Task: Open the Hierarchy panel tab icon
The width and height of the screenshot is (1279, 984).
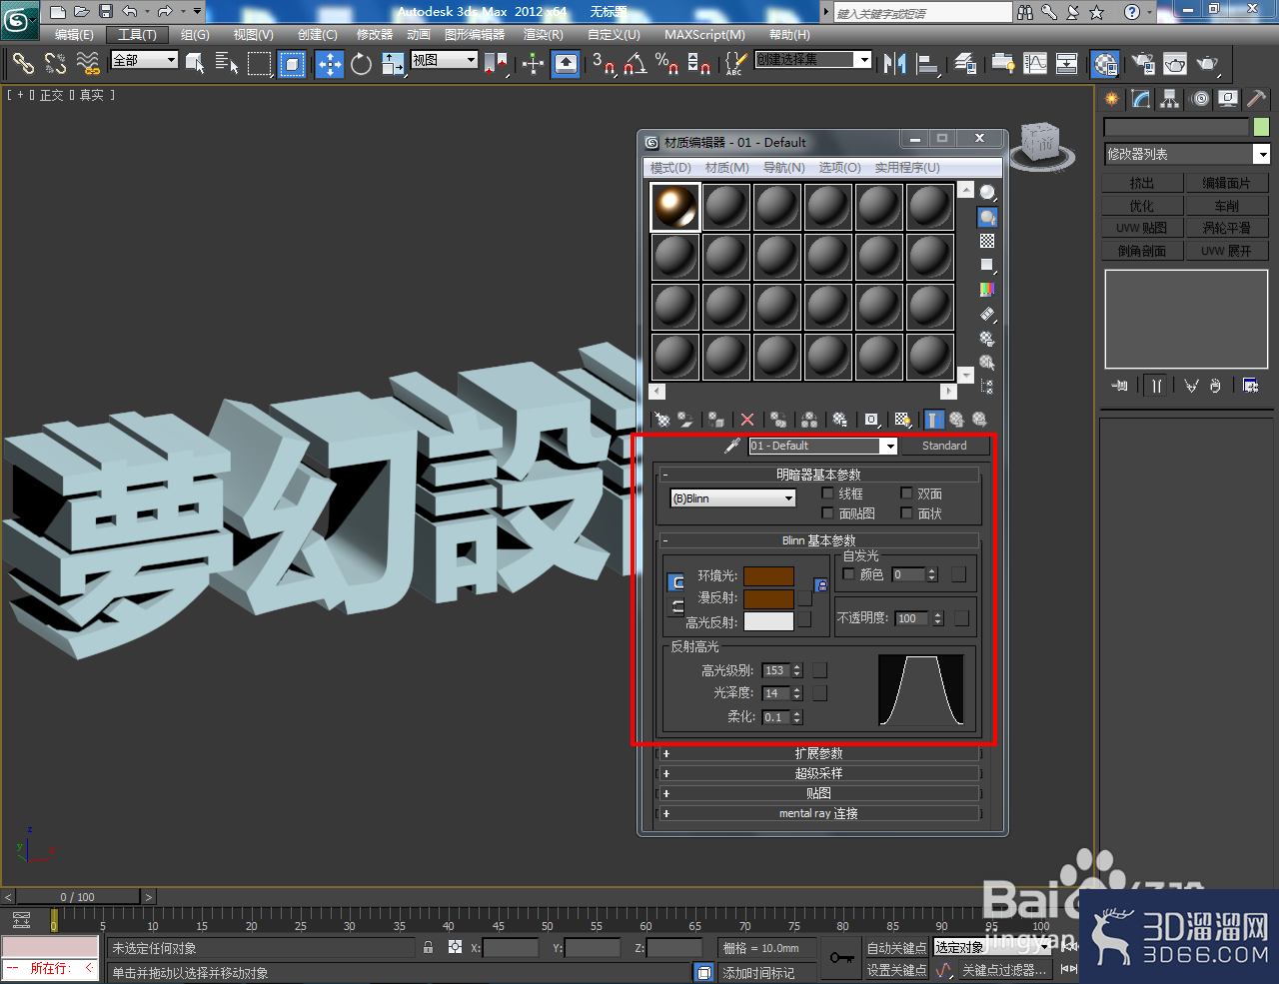Action: pyautogui.click(x=1169, y=99)
